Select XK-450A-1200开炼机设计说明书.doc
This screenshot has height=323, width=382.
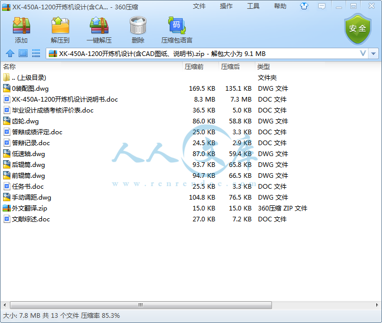point(65,100)
